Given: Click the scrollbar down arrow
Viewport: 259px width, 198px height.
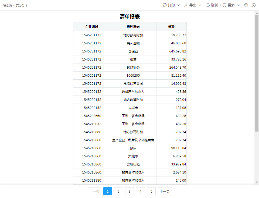Looking at the screenshot, I should (x=257, y=182).
